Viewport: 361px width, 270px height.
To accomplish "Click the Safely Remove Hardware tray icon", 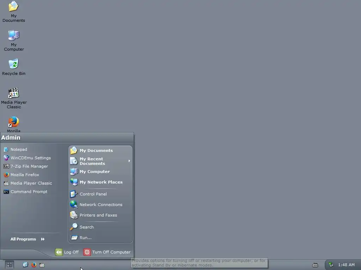I will (331, 264).
